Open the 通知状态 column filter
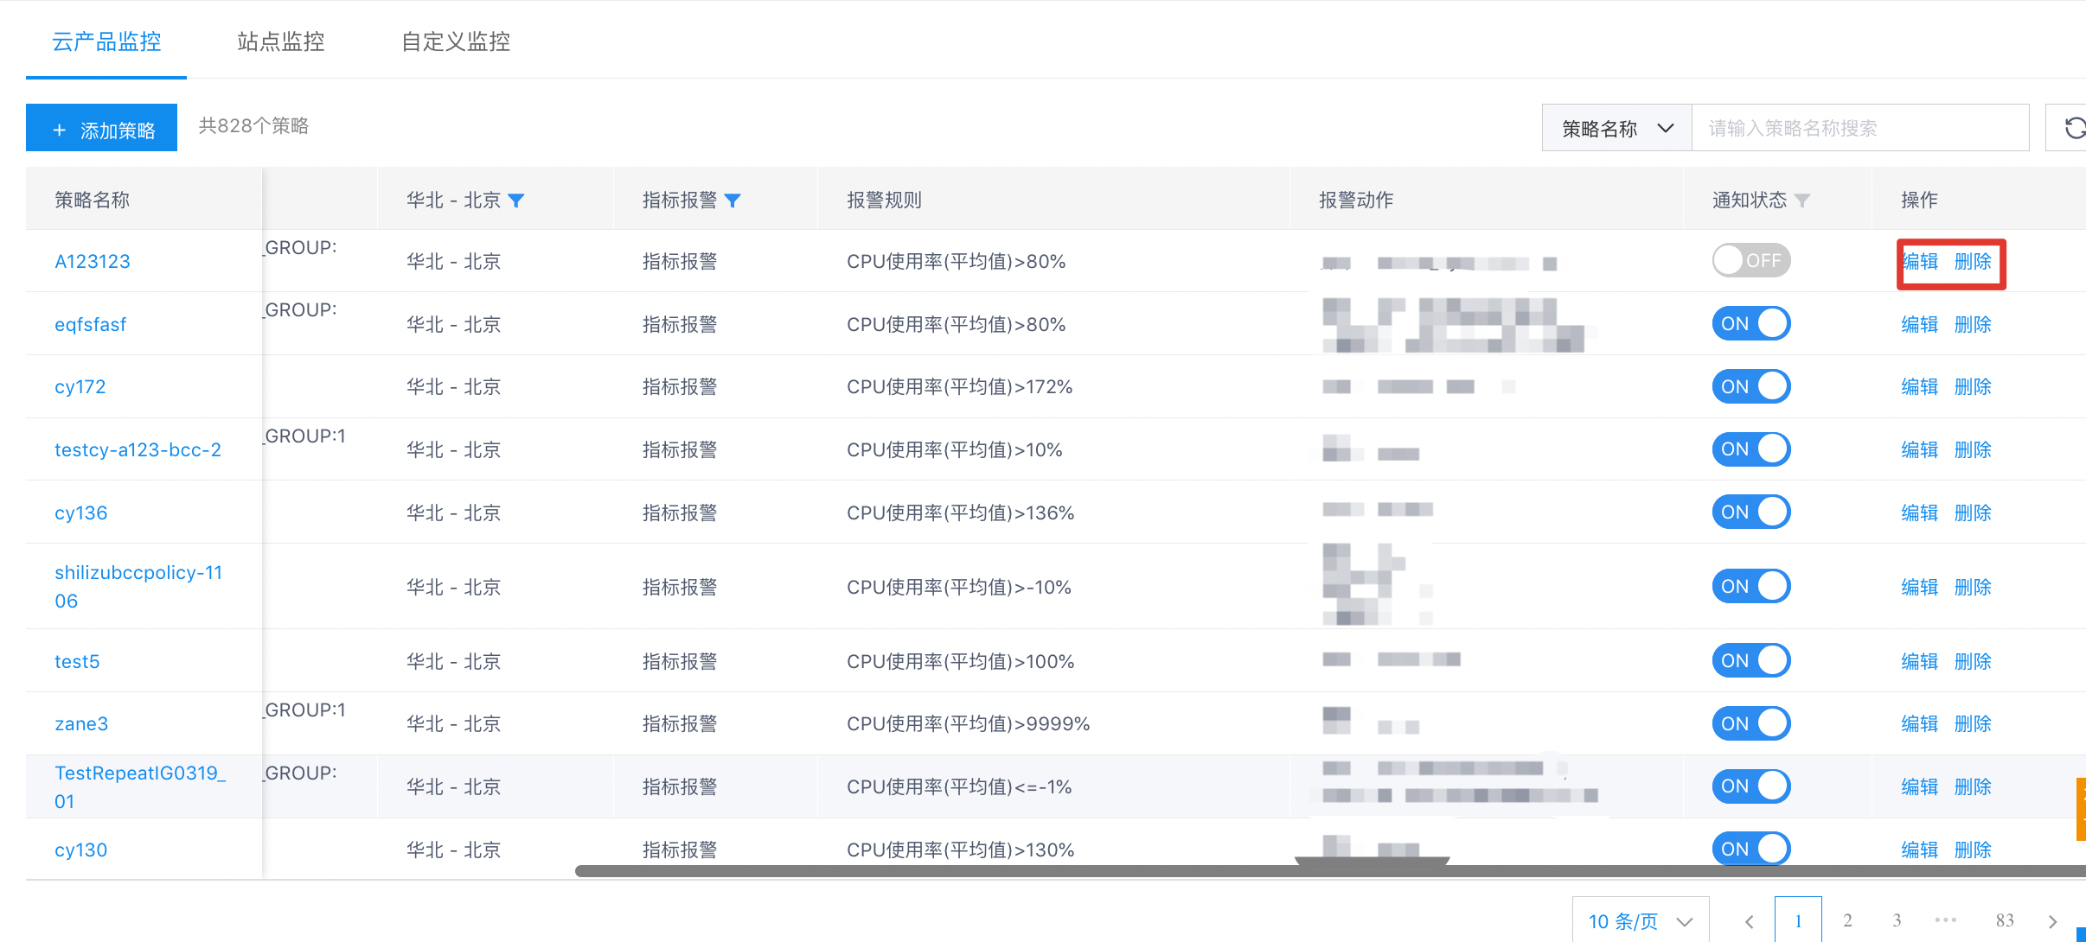This screenshot has width=2086, height=942. click(x=1802, y=200)
